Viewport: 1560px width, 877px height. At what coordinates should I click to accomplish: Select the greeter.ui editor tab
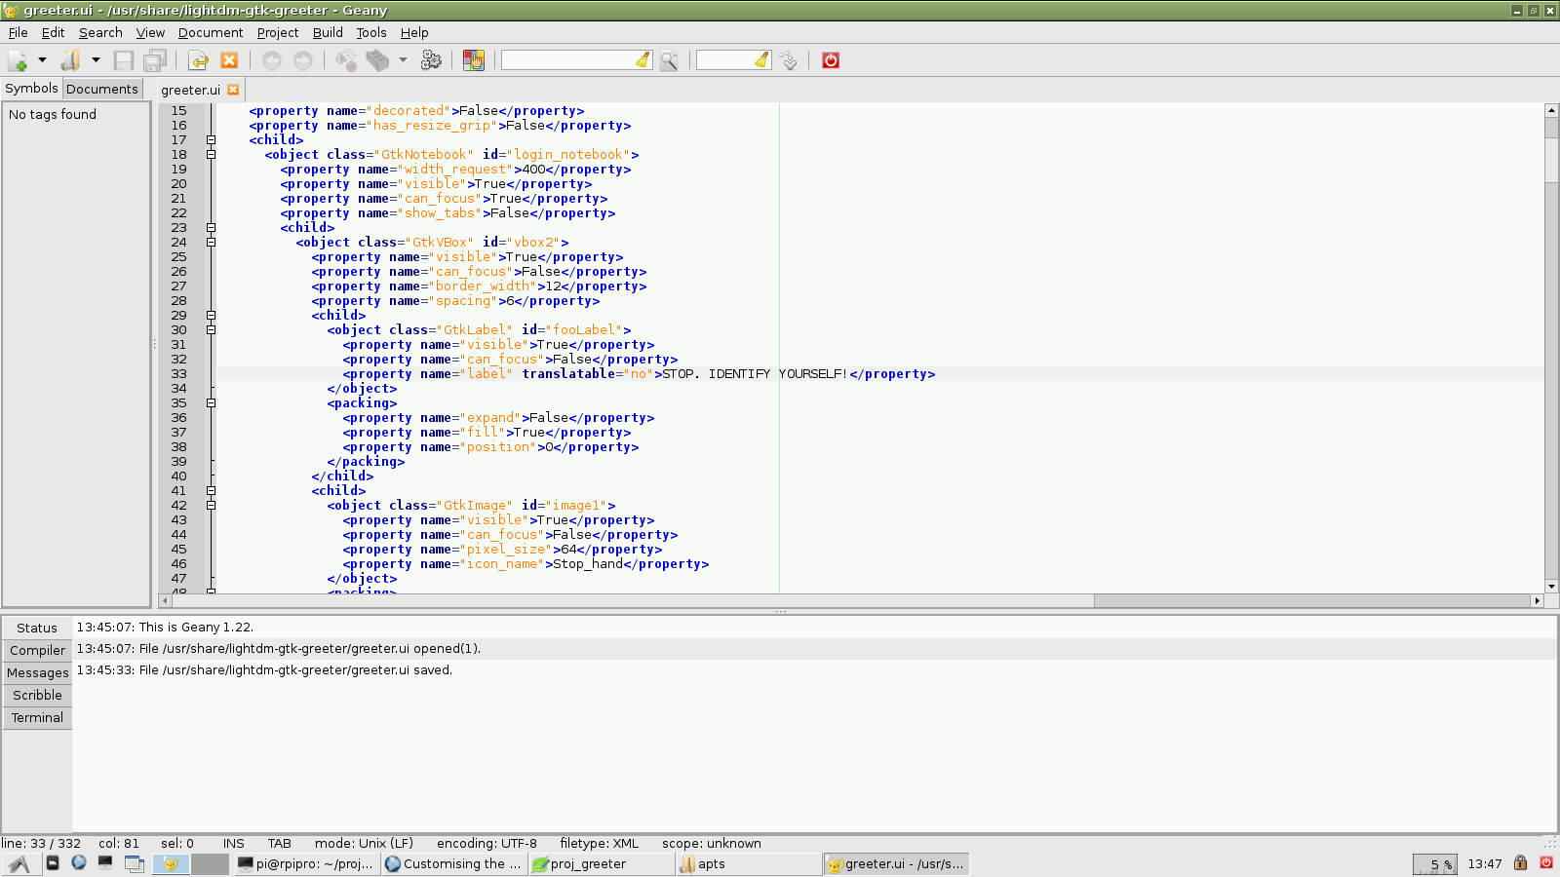tap(191, 90)
